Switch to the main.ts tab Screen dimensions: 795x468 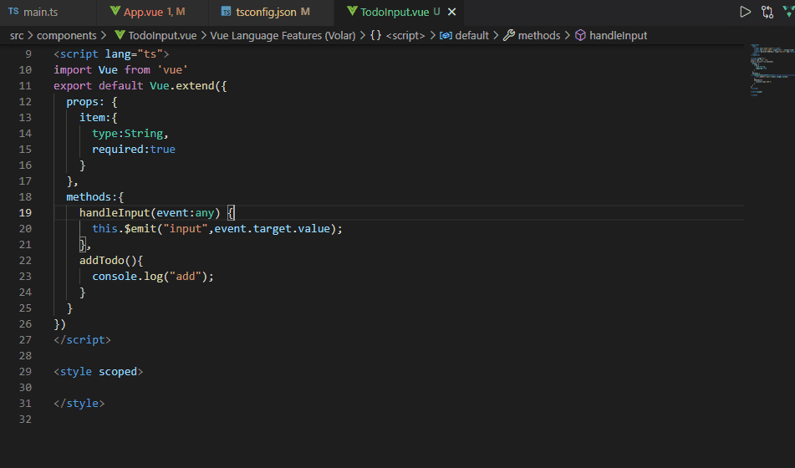tap(33, 12)
